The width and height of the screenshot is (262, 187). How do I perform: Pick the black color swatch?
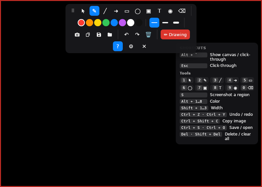tap(139, 23)
